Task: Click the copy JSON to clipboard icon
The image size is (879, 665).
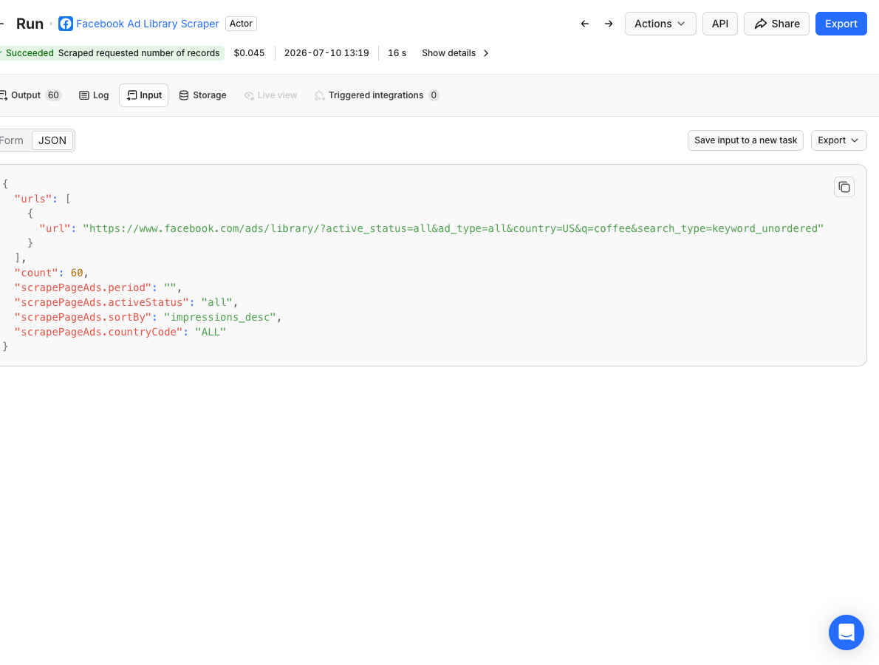Action: click(844, 187)
